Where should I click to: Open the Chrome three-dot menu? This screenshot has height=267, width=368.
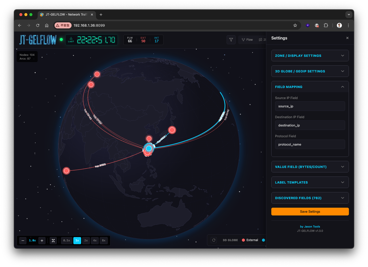[x=348, y=25]
